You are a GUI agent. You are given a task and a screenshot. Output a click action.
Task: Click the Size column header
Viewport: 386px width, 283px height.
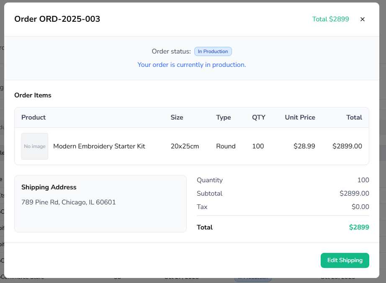coord(177,117)
